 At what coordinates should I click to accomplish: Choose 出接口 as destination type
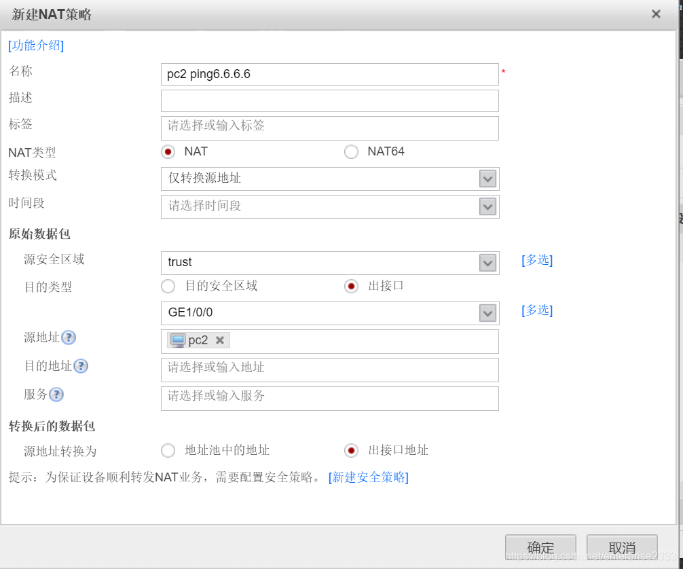click(351, 287)
